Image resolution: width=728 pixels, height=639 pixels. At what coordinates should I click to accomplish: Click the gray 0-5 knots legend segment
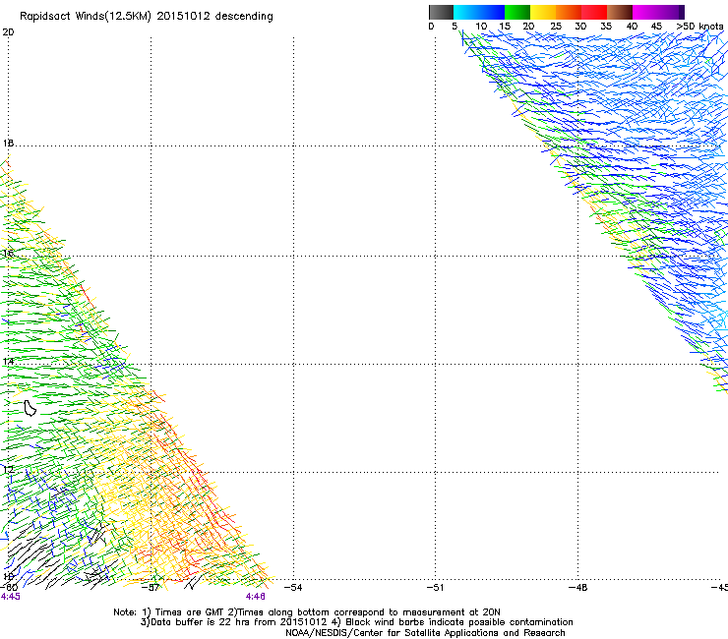tap(441, 12)
